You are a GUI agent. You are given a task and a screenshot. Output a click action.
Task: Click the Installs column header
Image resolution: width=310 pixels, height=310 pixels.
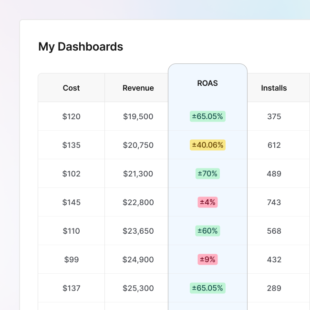pos(274,88)
